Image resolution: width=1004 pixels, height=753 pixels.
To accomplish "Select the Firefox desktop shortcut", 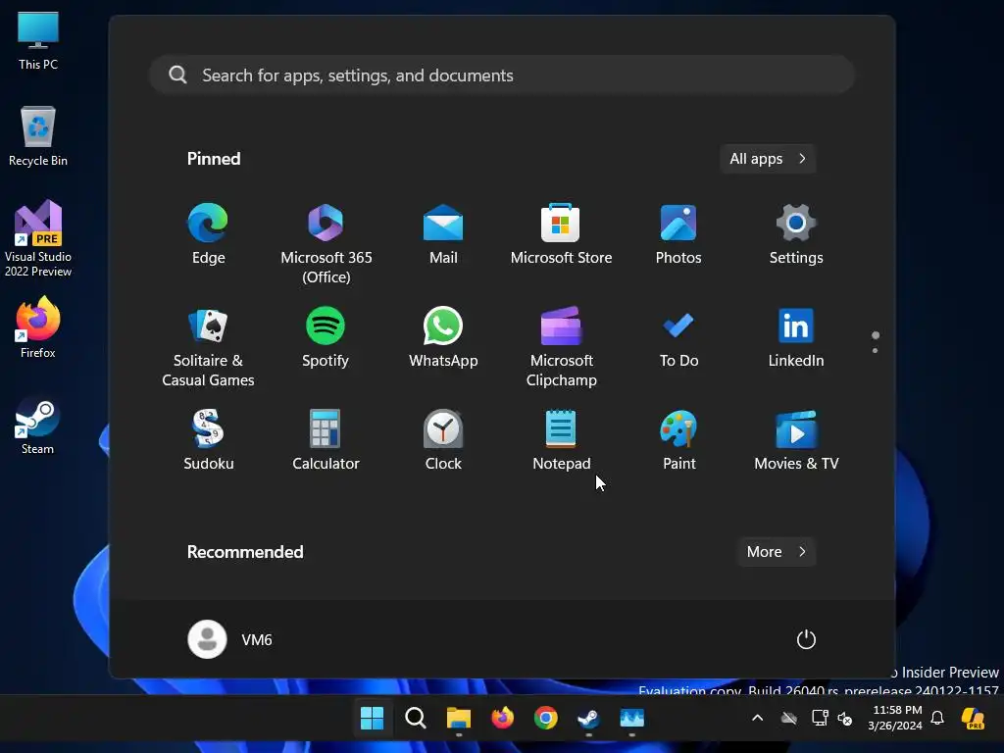I will coord(38,327).
